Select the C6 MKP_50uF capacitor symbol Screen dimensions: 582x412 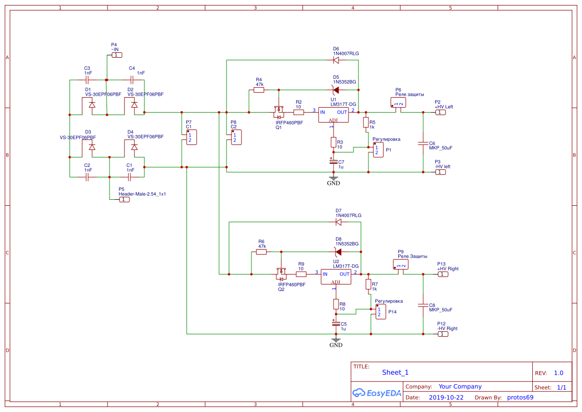tap(423, 143)
